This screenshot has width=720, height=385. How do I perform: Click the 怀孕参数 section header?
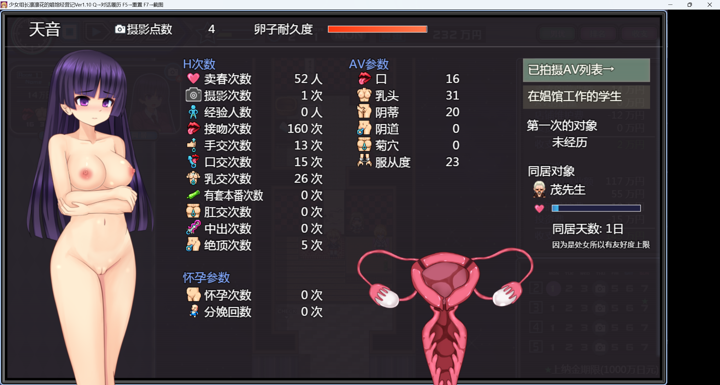tap(206, 278)
